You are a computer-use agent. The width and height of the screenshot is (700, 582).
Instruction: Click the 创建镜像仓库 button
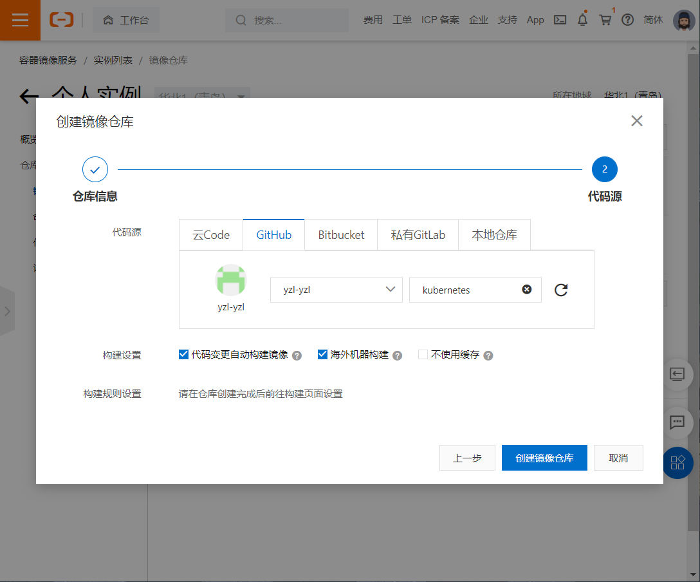pos(544,458)
